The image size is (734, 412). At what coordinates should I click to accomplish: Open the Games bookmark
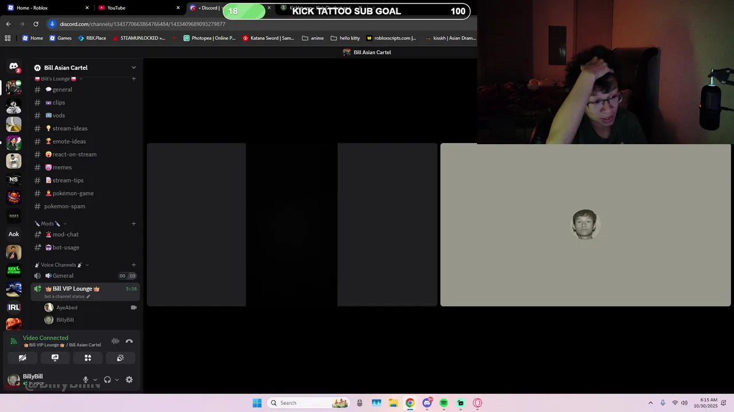(61, 38)
